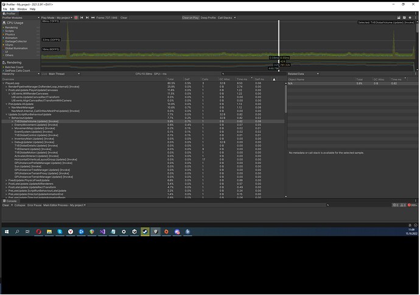Select the Profiler tab
The height and width of the screenshot is (295, 420).
click(x=9, y=13)
